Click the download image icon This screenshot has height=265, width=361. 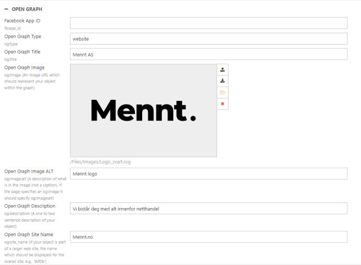(x=222, y=81)
